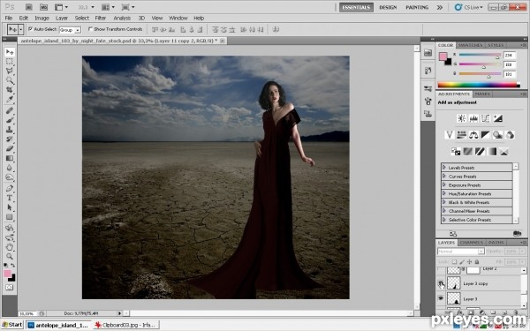Switch to the Design workspace
This screenshot has height=331, width=530.
(388, 7)
